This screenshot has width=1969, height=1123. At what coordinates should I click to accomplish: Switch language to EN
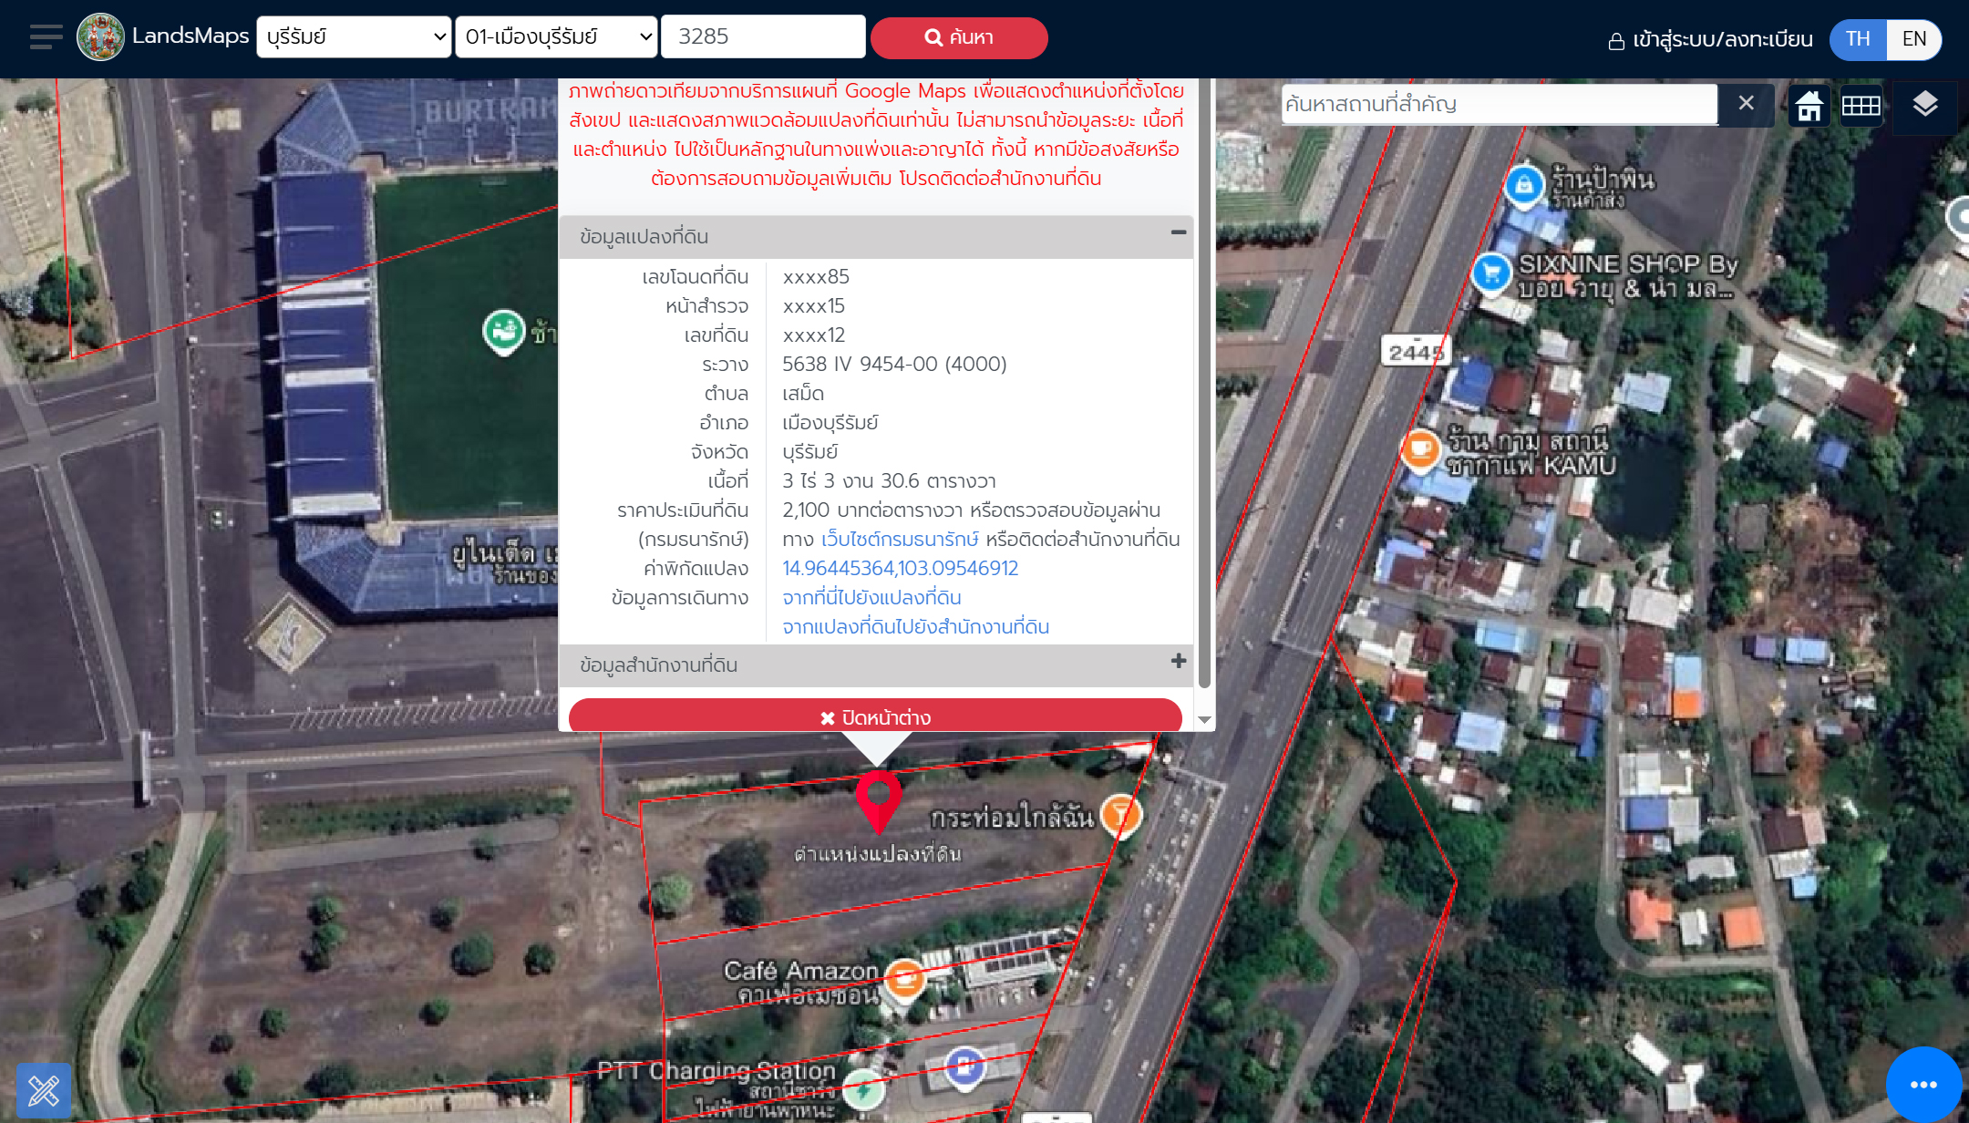pos(1913,39)
